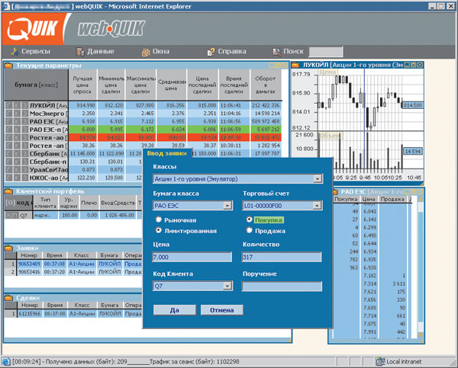Open the Код Клиента dropdown

pos(227,286)
